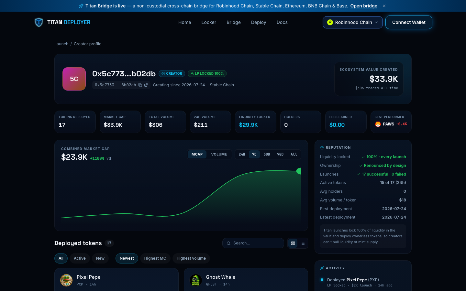Click the 5C creator avatar
The image size is (466, 291).
point(74,79)
